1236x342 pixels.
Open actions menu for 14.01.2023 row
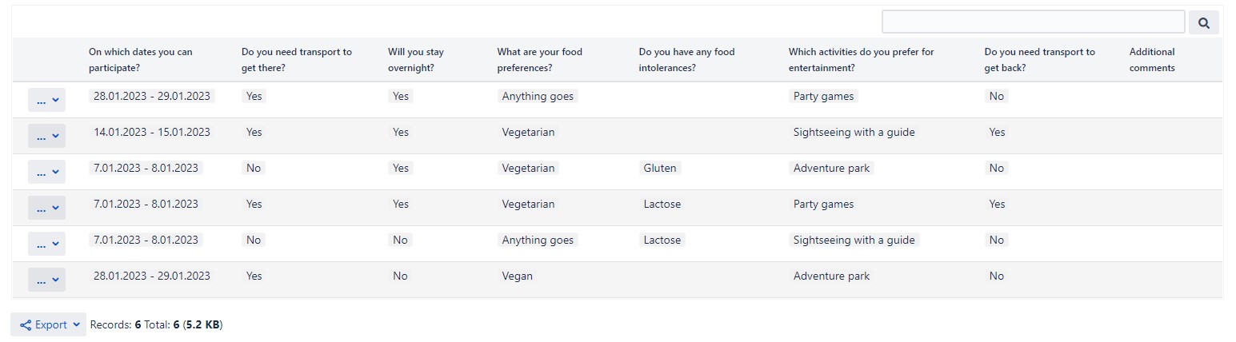(46, 136)
